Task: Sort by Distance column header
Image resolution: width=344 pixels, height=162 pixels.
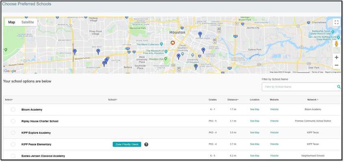Action: click(x=233, y=100)
